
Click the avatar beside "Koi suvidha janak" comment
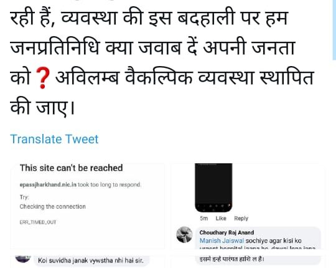(23, 259)
